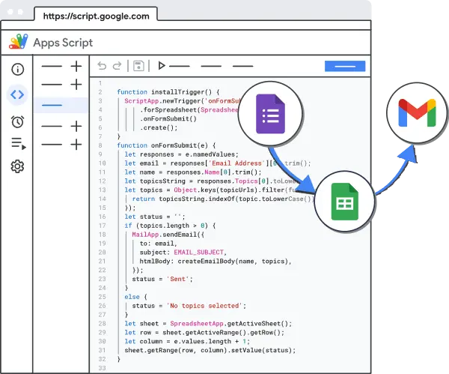Viewport: 449px width, 374px height.
Task: Save the project with floppy disk icon
Action: coord(138,66)
